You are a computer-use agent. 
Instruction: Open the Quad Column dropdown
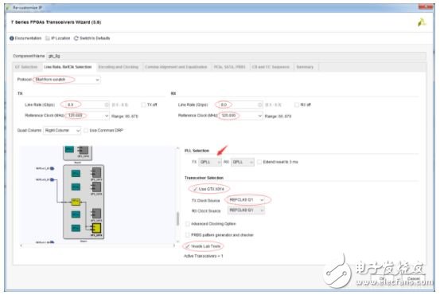62,131
